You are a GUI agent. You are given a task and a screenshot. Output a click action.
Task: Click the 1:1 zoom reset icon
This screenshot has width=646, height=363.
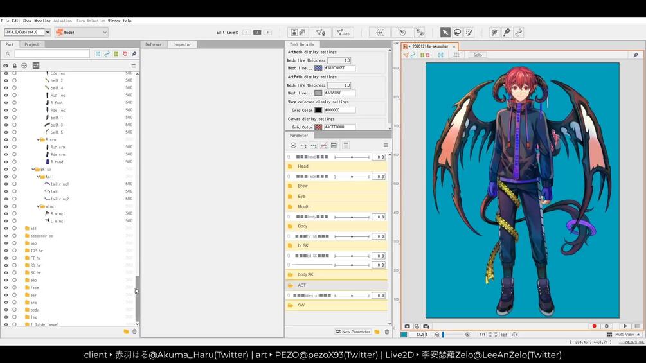point(482,335)
